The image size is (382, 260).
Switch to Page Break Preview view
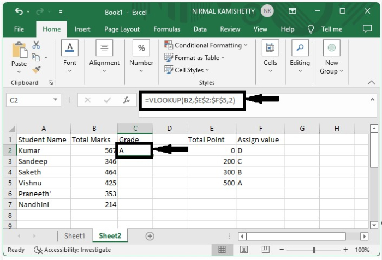(265, 249)
